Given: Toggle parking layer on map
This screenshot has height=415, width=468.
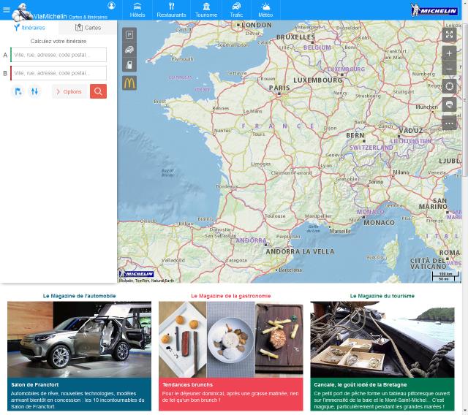Looking at the screenshot, I should tap(129, 35).
